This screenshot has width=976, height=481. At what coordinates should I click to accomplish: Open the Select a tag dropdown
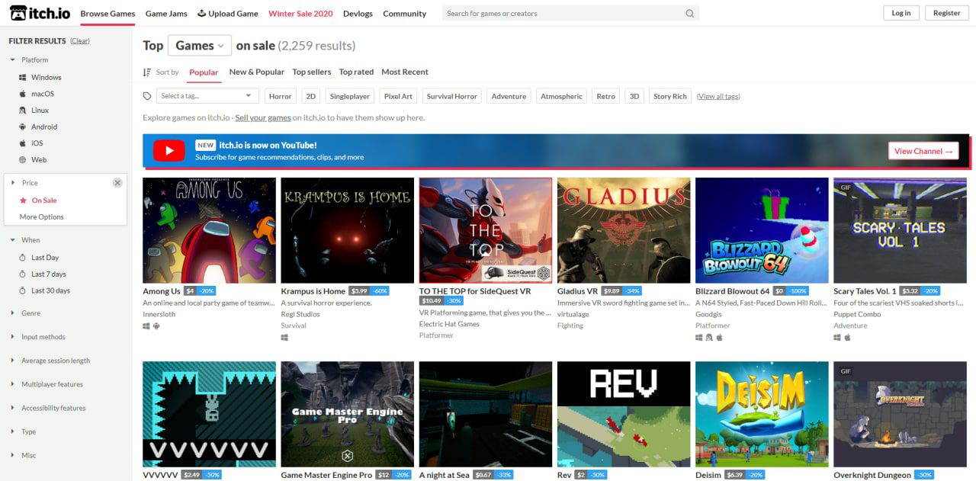tap(207, 96)
